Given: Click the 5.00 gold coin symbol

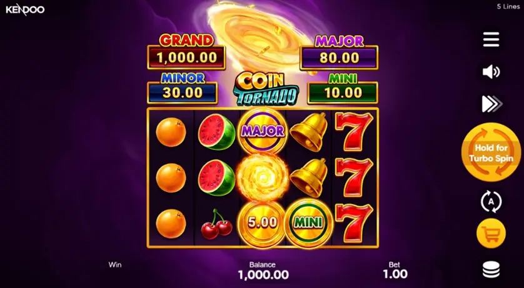Looking at the screenshot, I should coord(263,222).
